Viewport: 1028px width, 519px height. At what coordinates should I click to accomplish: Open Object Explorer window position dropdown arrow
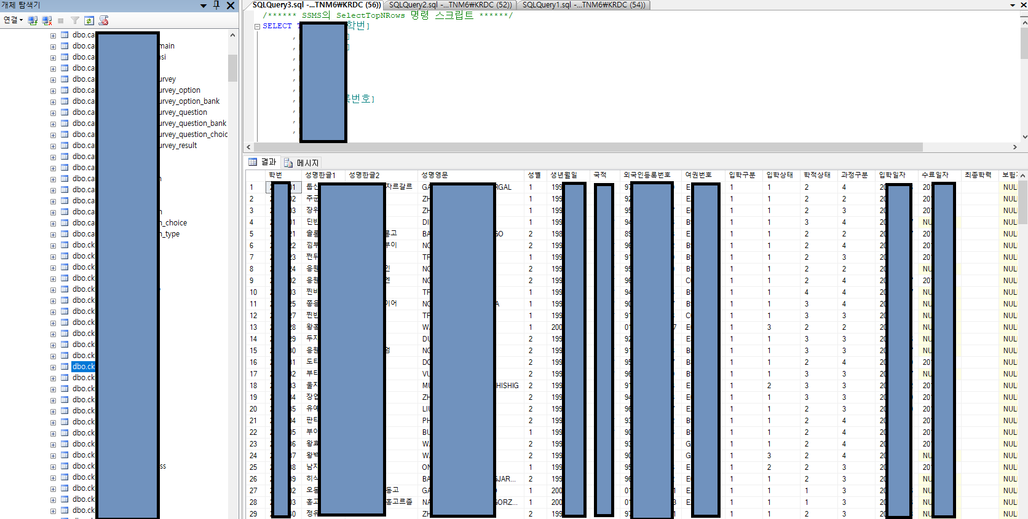click(x=204, y=6)
